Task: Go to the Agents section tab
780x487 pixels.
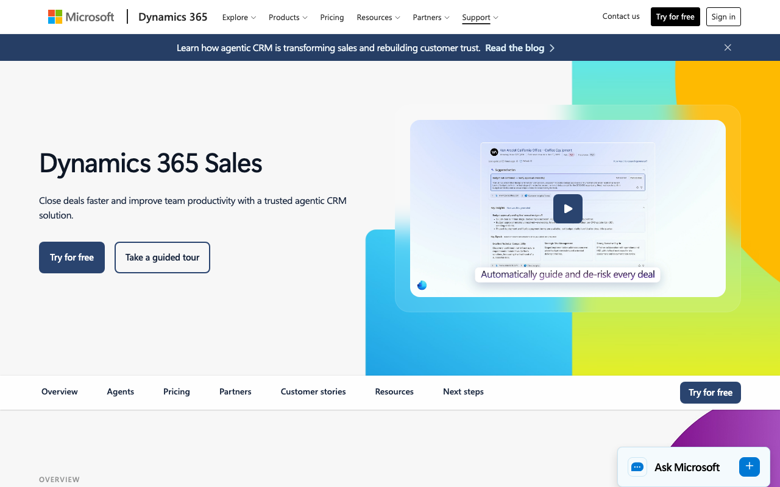Action: click(121, 391)
